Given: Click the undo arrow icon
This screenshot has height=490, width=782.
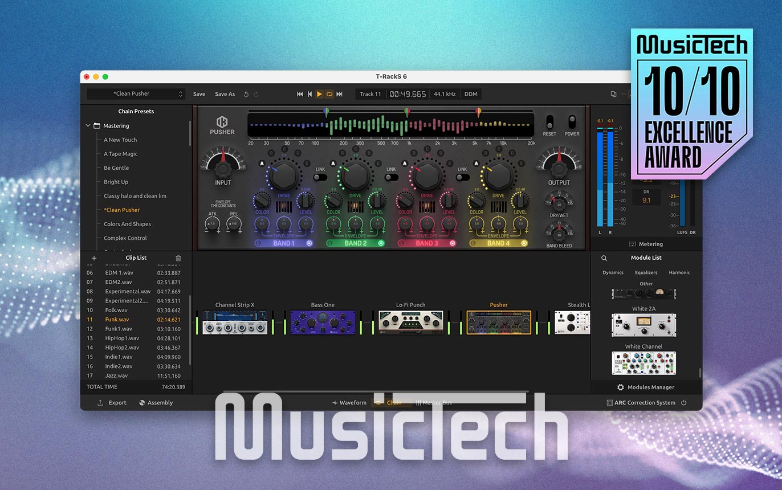Looking at the screenshot, I should tap(246, 94).
